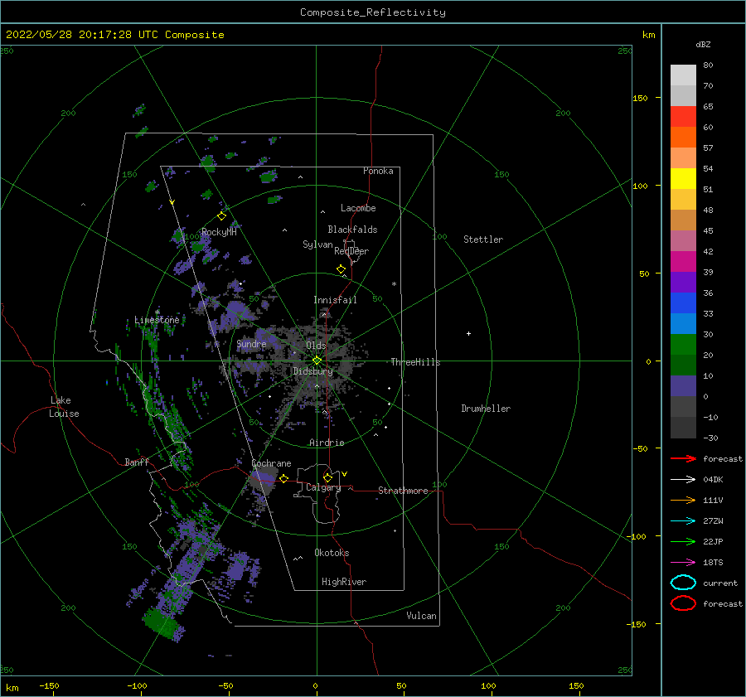
Task: Click the Olds label
Action: coord(316,346)
